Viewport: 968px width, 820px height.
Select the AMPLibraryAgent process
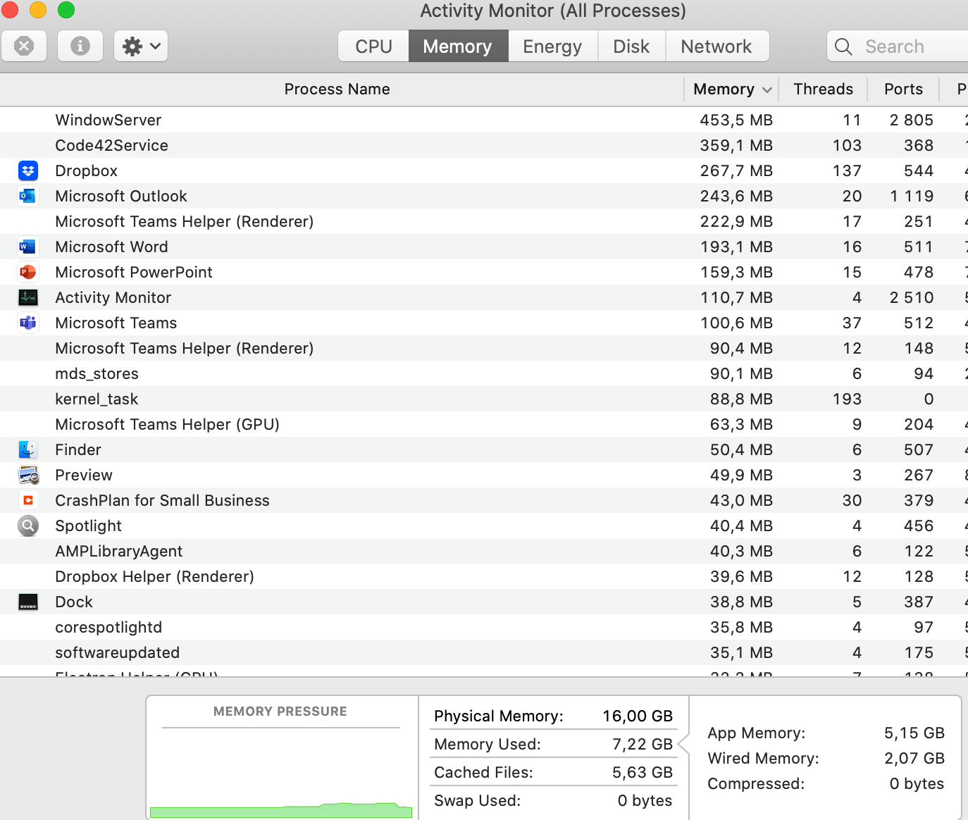tap(119, 551)
